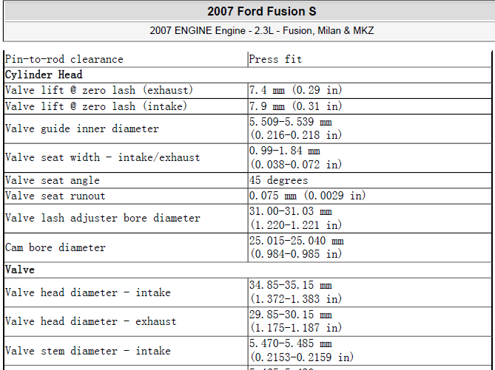
Task: Click the 45 degrees seat angle value
Action: click(x=278, y=180)
